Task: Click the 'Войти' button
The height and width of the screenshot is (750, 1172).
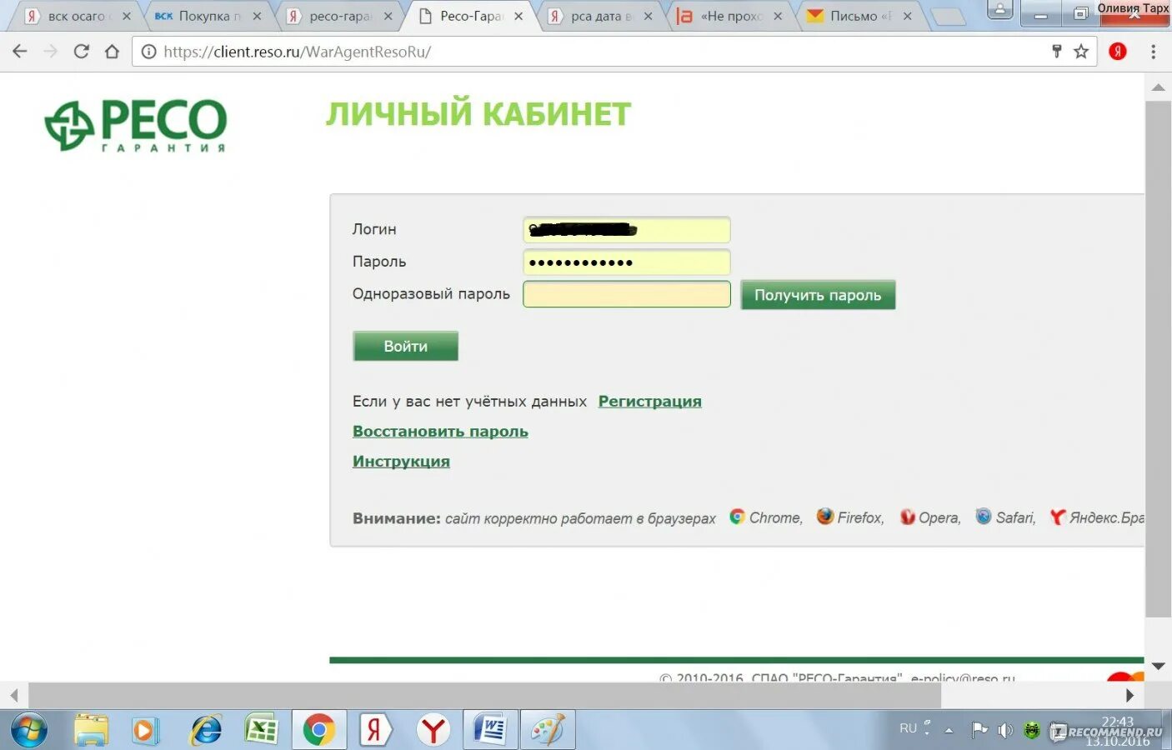Action: click(405, 346)
